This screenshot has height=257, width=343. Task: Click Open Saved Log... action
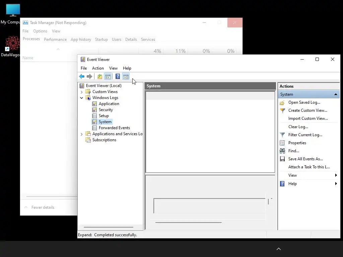304,102
